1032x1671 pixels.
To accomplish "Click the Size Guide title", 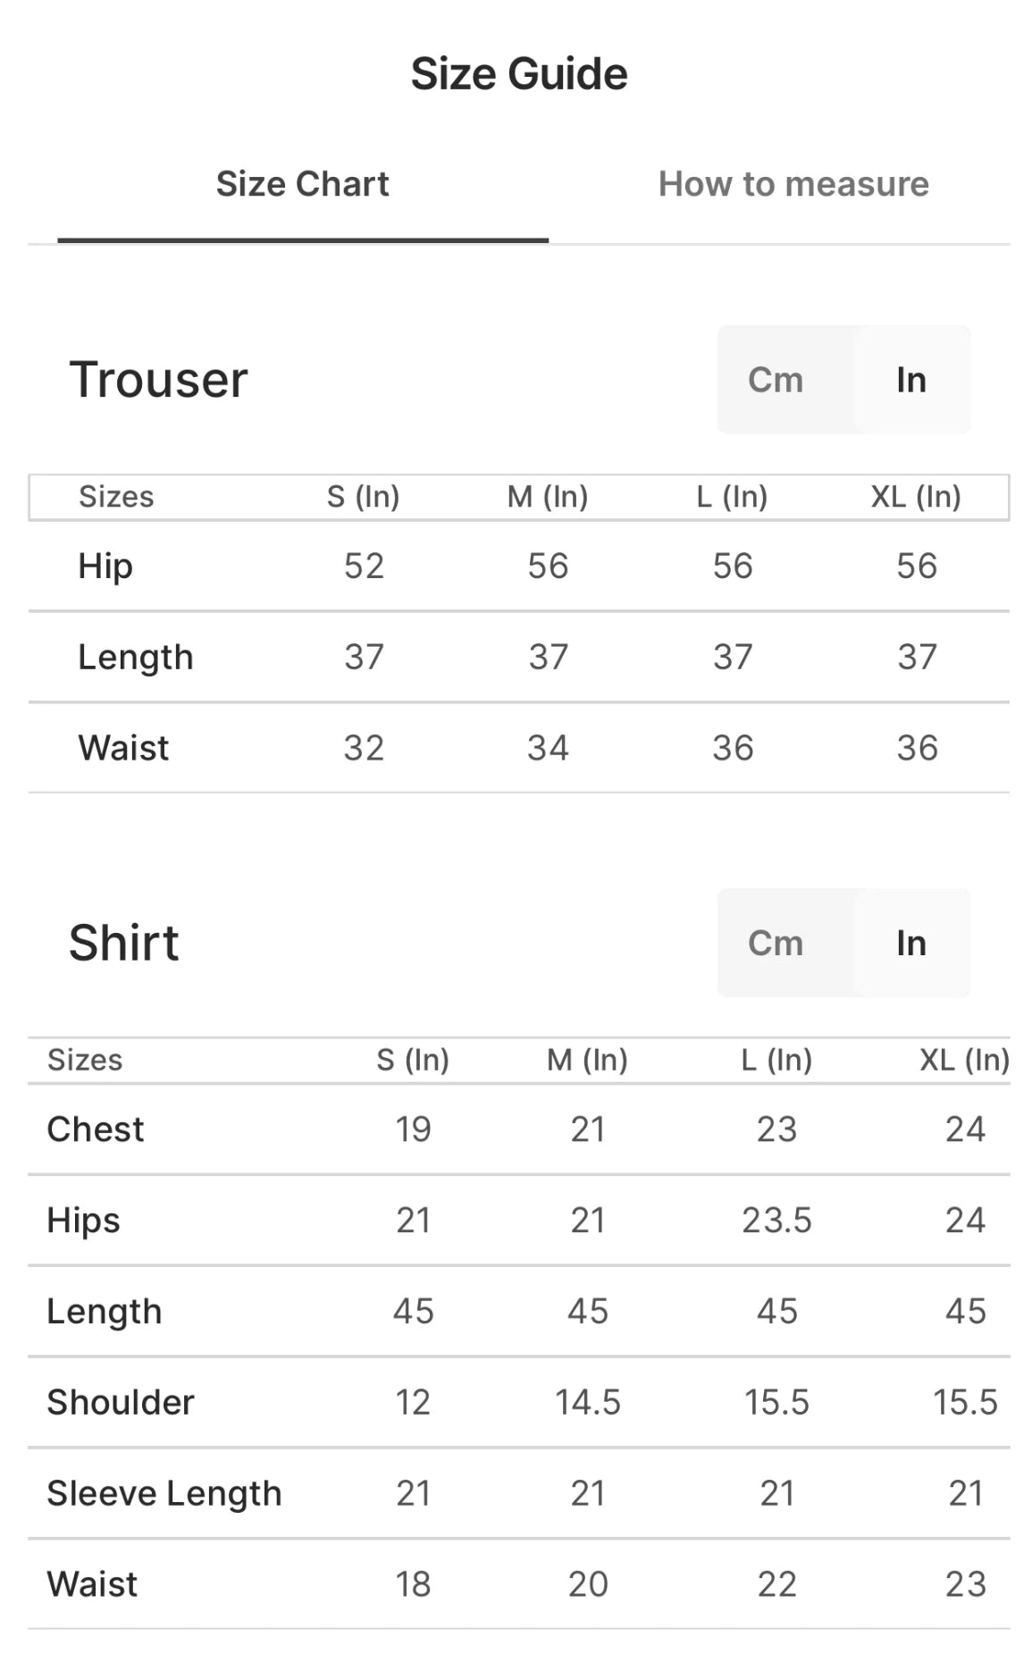I will tap(518, 73).
